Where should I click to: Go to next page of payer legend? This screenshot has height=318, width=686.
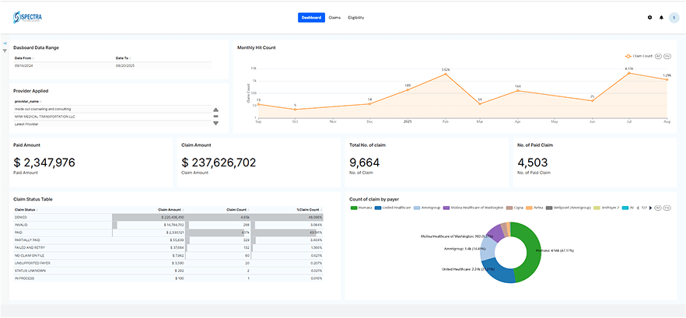click(x=651, y=208)
